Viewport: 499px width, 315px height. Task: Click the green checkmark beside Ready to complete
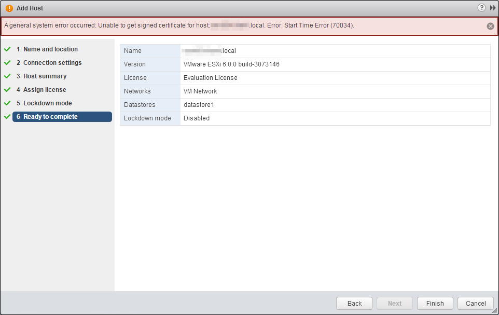(7, 117)
